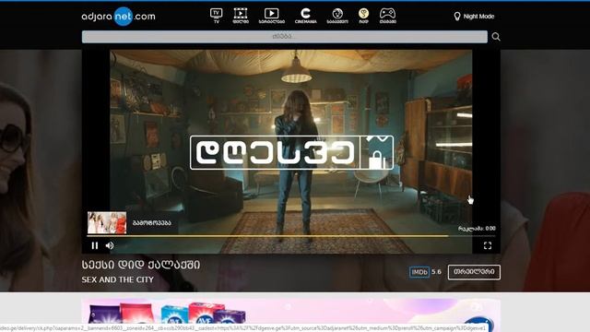Pause the video playback
The height and width of the screenshot is (332, 590).
pos(95,246)
